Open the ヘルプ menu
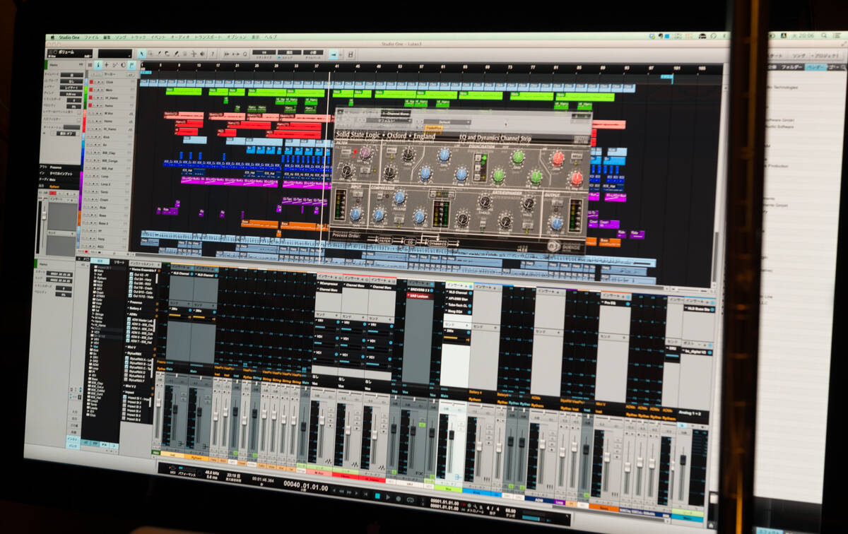This screenshot has width=848, height=534. tap(271, 36)
